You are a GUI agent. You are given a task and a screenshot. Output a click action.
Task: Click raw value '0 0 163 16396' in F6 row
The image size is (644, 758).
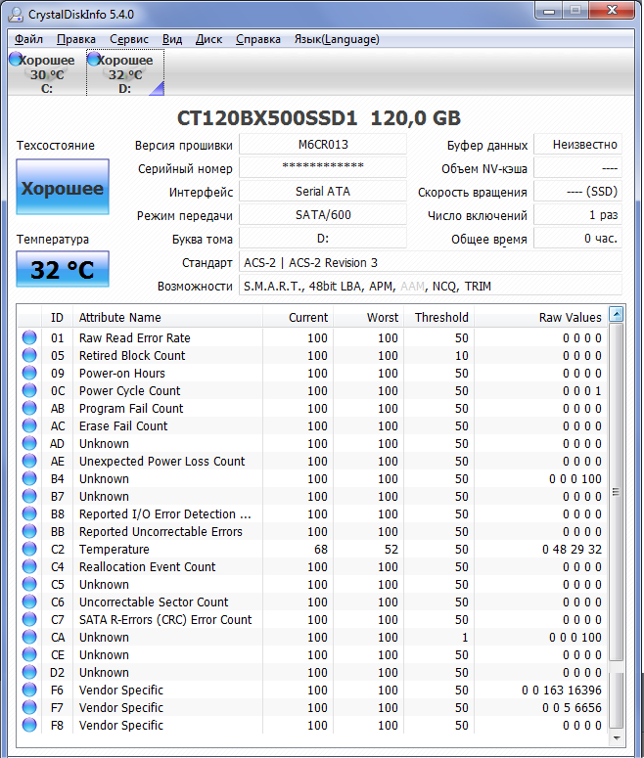pos(562,690)
